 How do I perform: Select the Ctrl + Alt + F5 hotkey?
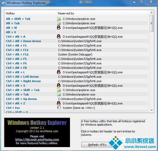tap(16, 59)
